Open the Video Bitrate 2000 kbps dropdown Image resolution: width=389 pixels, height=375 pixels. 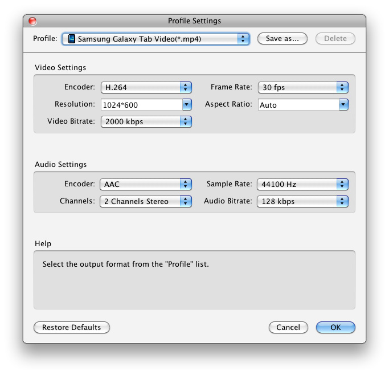pos(146,121)
